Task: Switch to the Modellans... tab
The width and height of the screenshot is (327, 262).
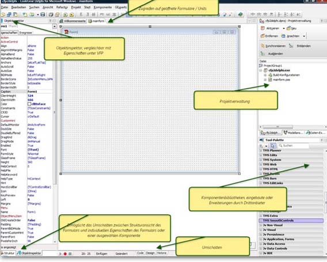Action: [x=293, y=132]
